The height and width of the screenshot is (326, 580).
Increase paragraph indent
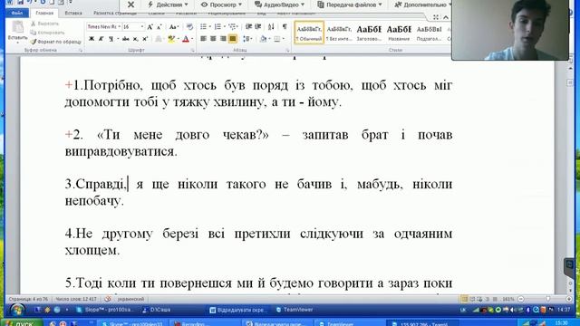(x=257, y=26)
